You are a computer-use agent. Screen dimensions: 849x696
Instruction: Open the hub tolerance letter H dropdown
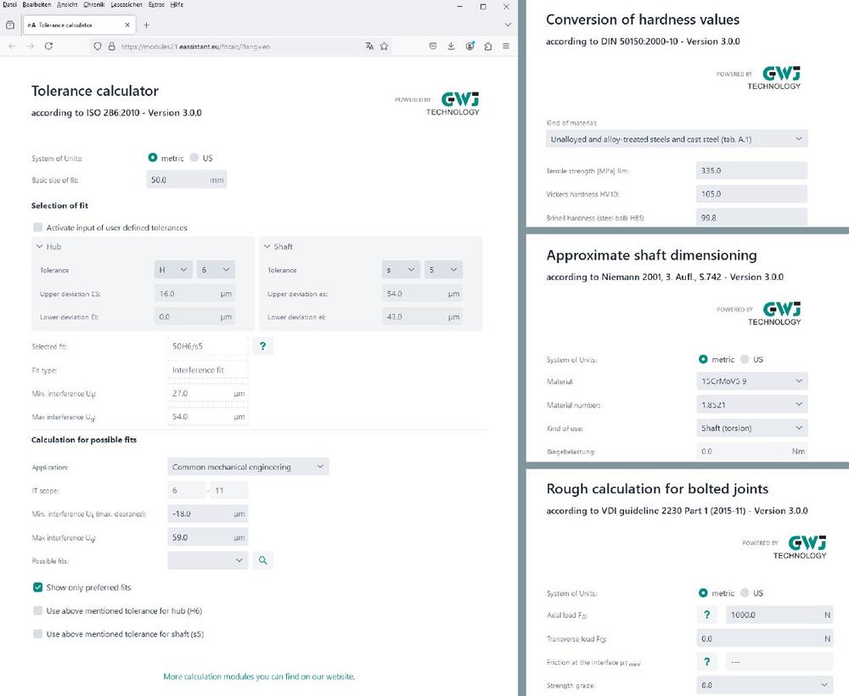172,270
